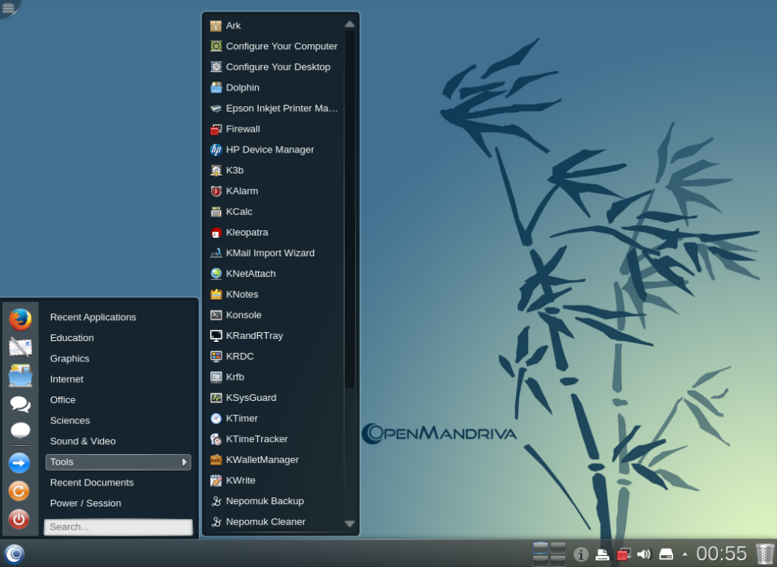Open Kleopatra certificate manager
Image resolution: width=777 pixels, height=567 pixels.
247,232
